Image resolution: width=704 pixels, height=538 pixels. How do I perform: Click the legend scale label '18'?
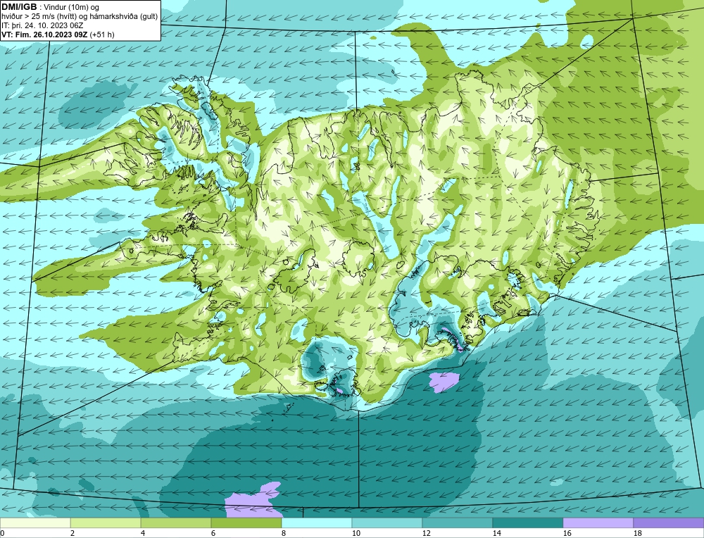coord(638,533)
